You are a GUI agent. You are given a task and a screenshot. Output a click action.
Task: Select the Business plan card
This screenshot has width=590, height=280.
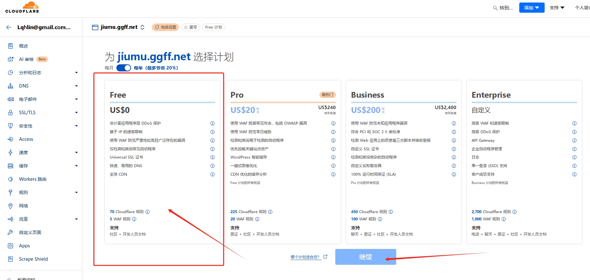click(403, 162)
